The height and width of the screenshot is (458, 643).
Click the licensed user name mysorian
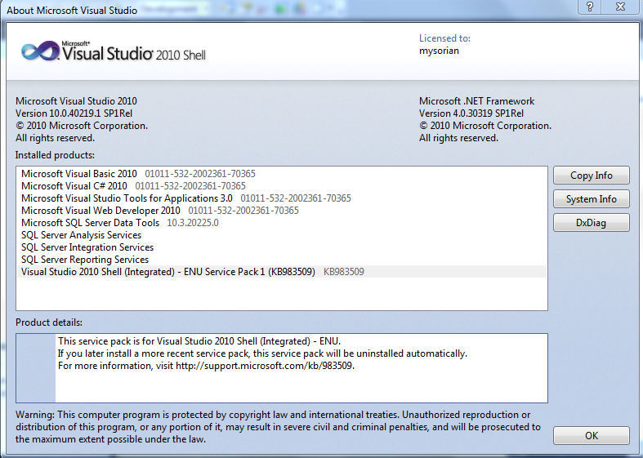pyautogui.click(x=439, y=51)
